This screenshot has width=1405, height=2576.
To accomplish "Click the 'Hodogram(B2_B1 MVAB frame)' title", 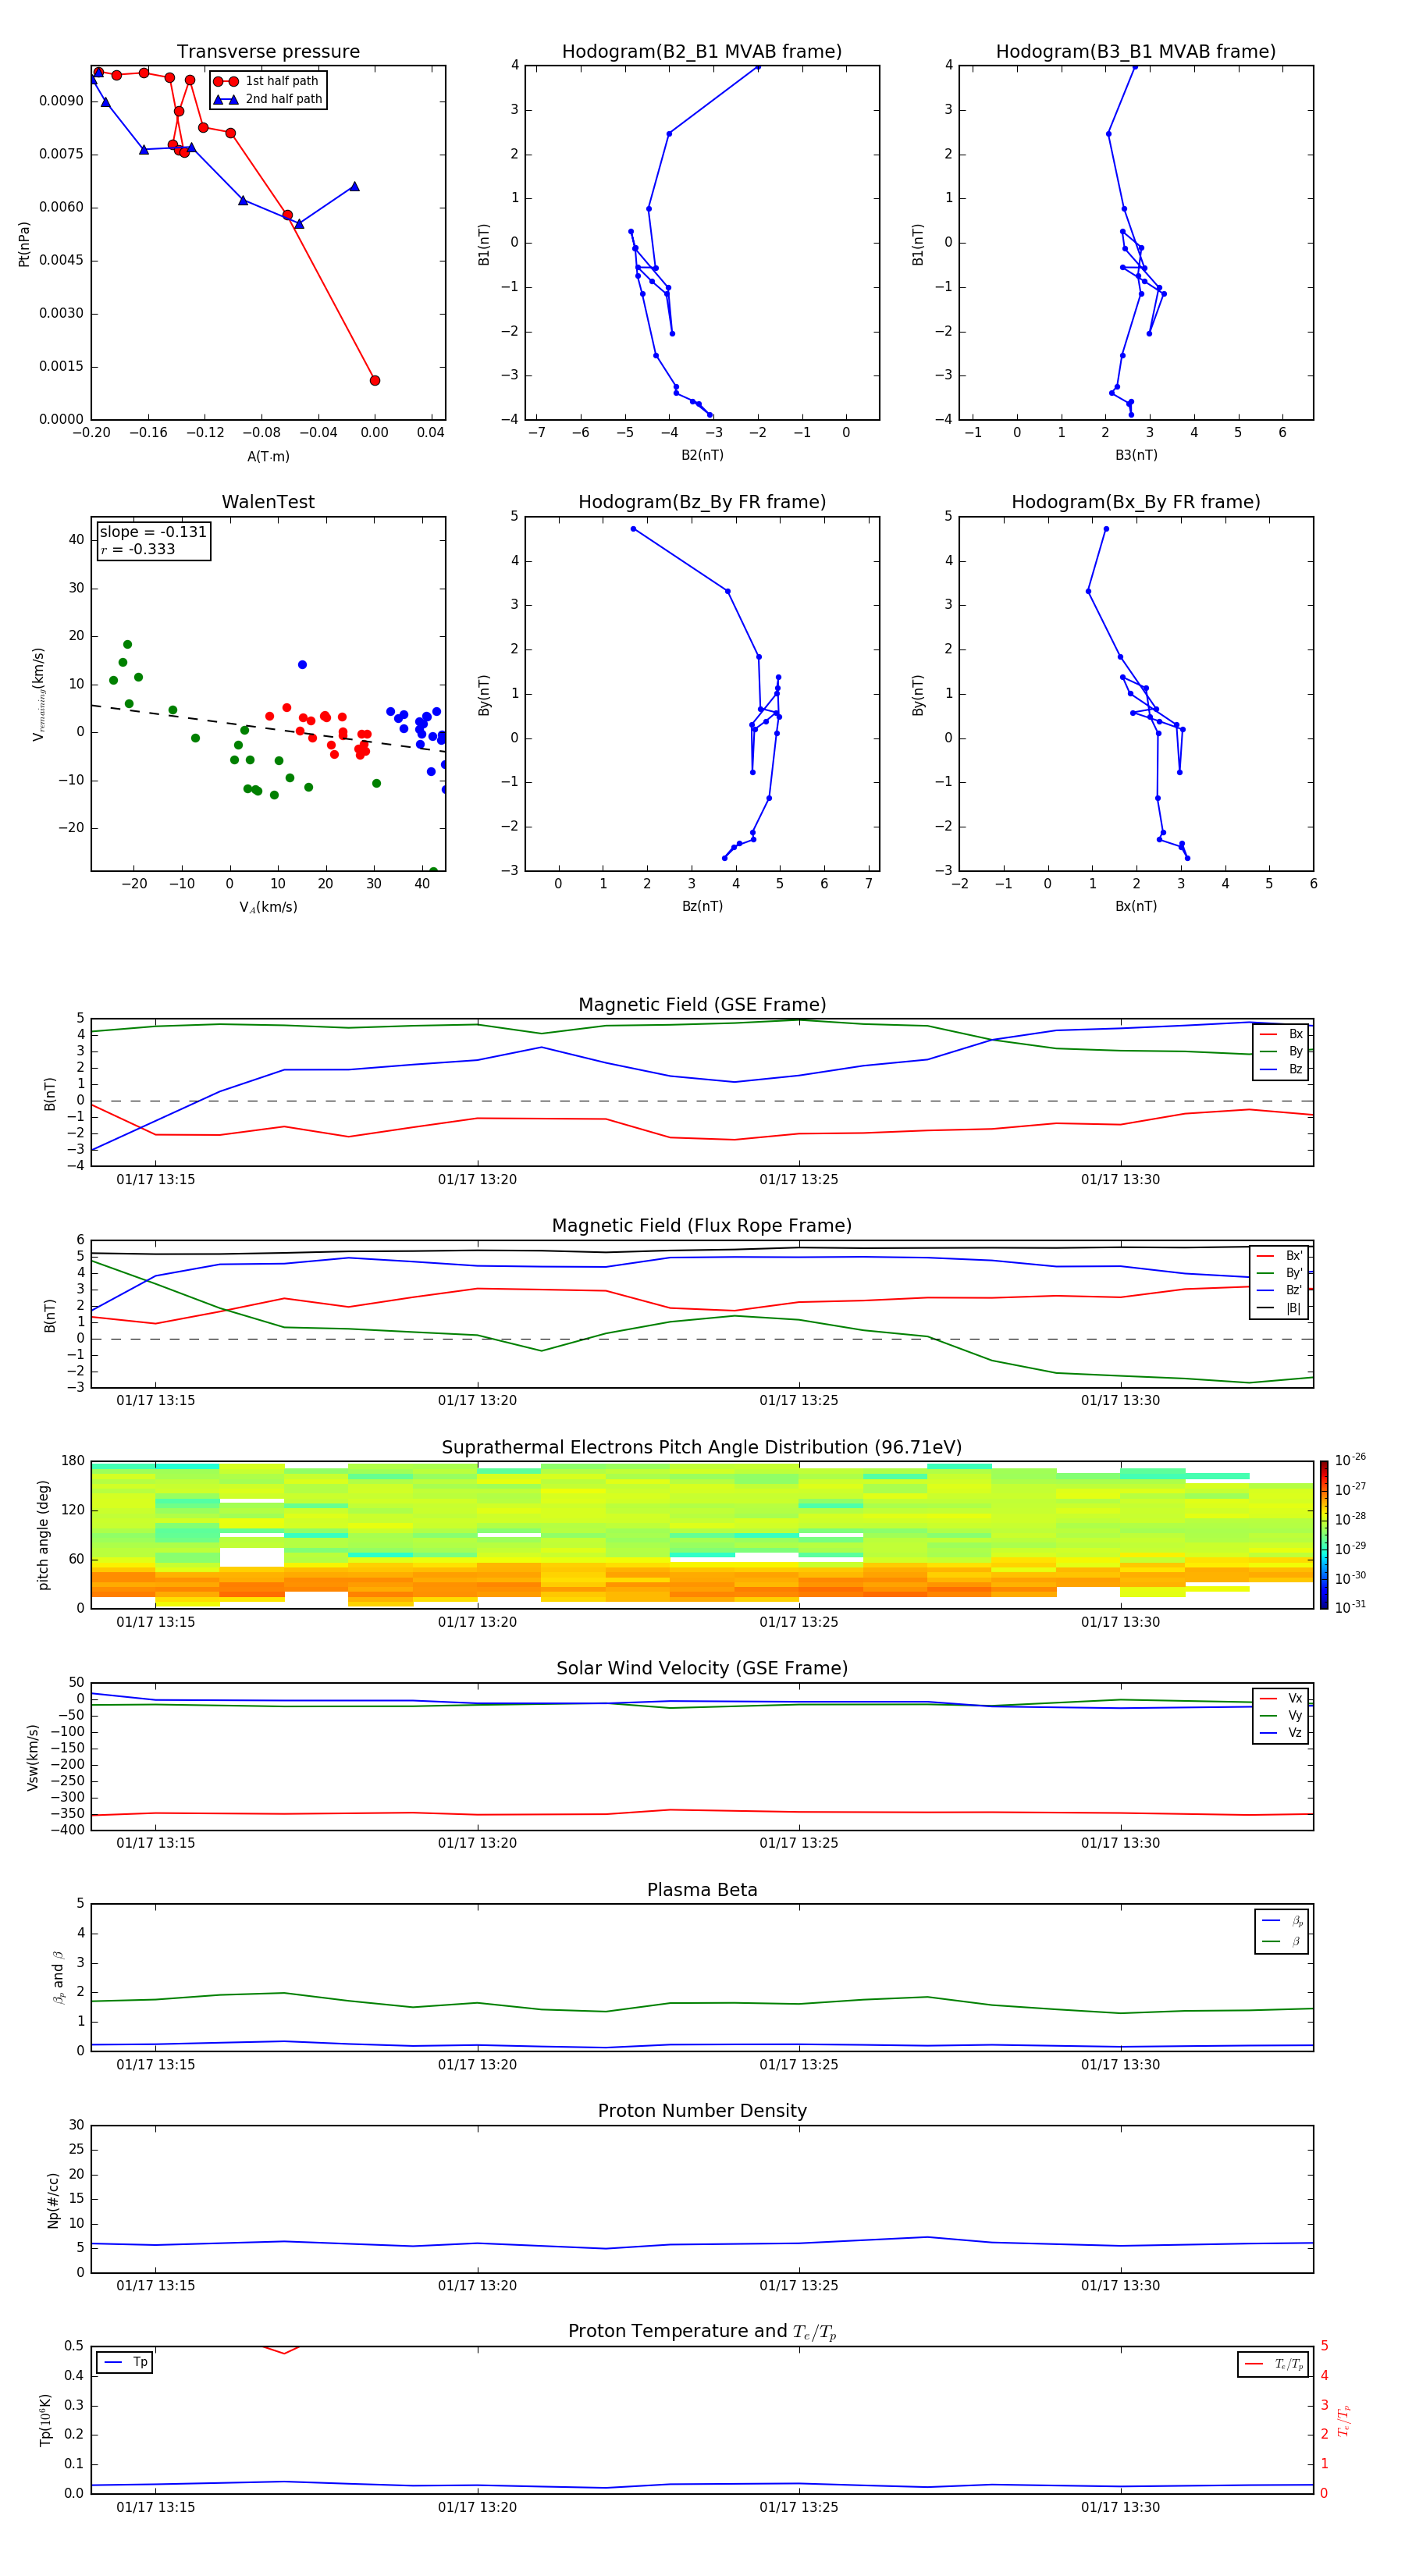I will tap(702, 51).
